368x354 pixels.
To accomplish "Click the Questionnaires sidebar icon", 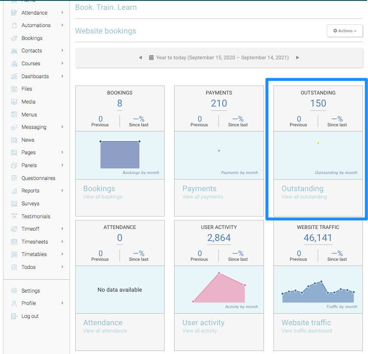I will tap(14, 178).
